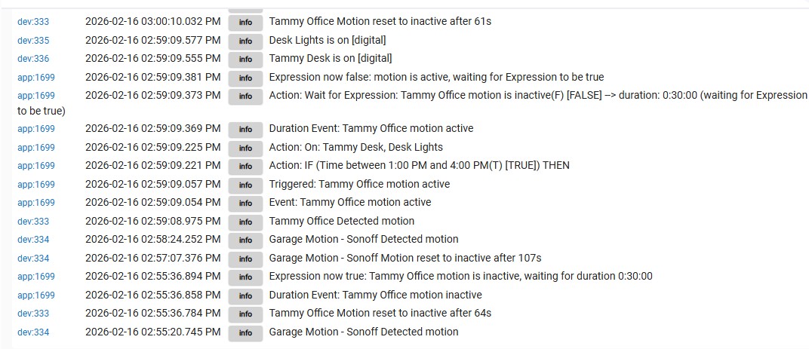The image size is (809, 349).
Task: Click app:1699 link on 'Triggered: Tammy Office motion active'
Action: [36, 185]
